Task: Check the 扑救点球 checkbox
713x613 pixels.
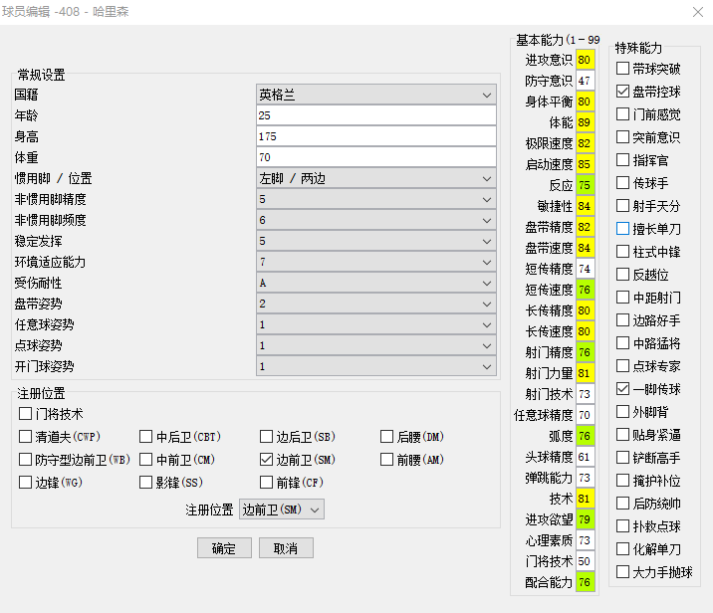Action: pos(623,526)
